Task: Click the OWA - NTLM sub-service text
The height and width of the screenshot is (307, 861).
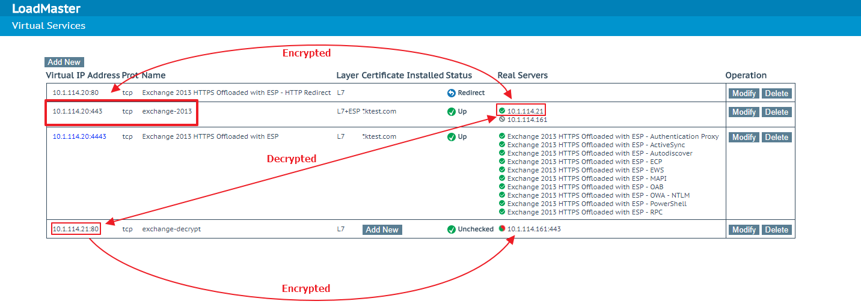Action: (x=598, y=195)
